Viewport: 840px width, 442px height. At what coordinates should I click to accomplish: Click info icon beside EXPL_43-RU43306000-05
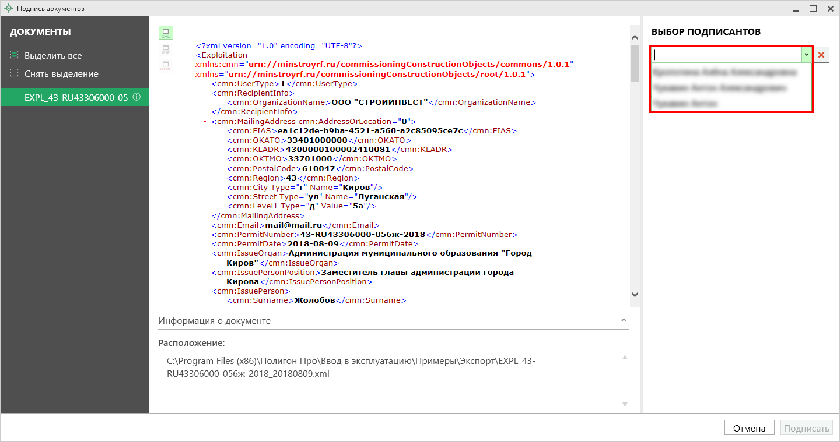coord(136,97)
